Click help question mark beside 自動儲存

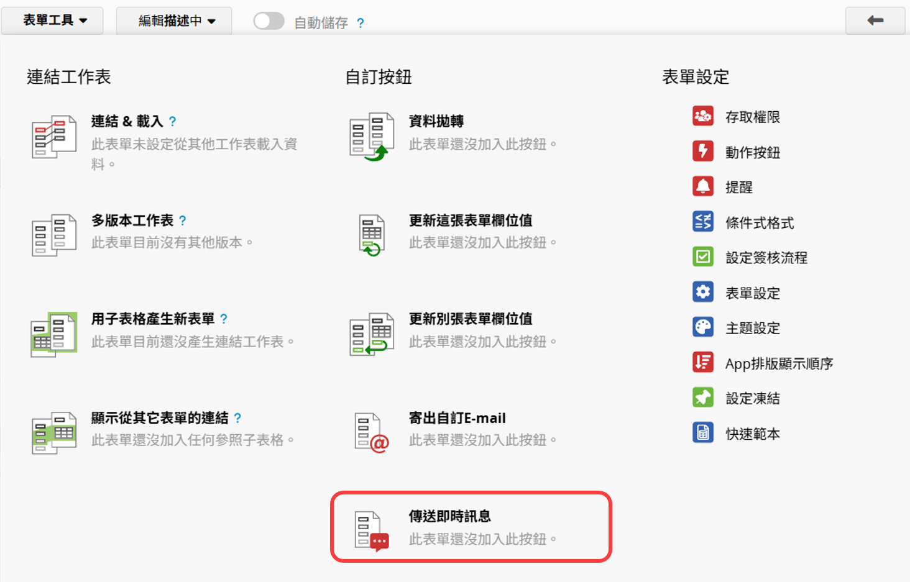point(361,24)
